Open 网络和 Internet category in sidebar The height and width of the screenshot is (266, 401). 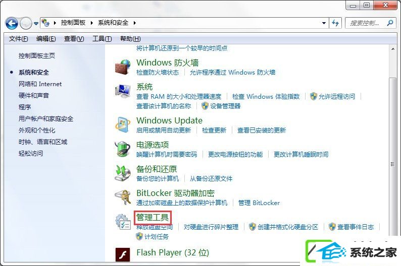point(40,84)
